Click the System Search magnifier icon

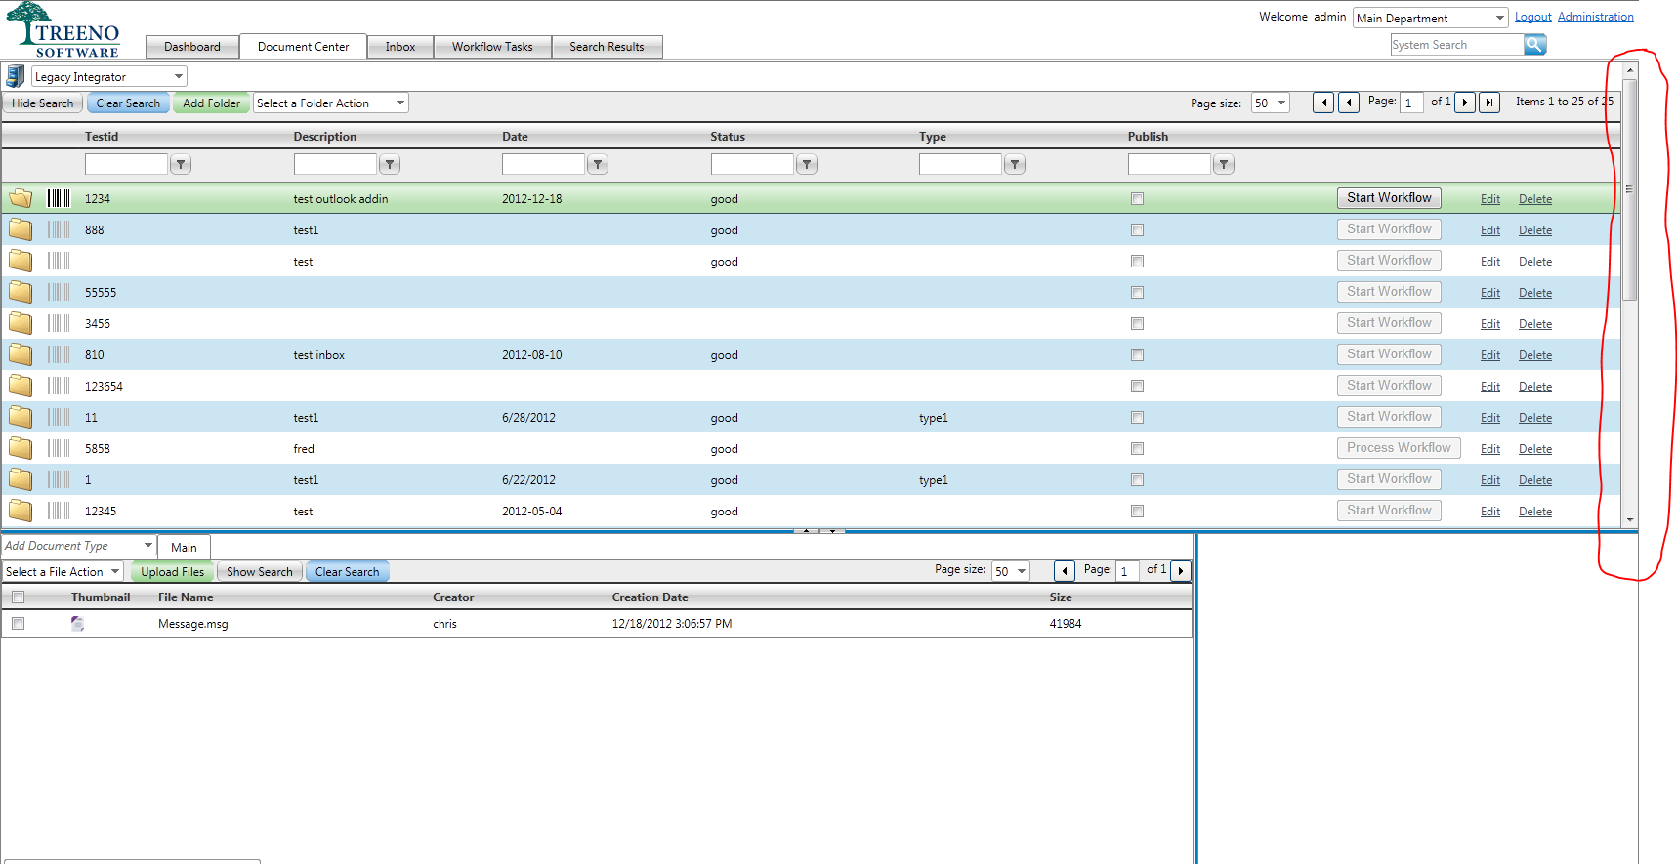[1534, 45]
